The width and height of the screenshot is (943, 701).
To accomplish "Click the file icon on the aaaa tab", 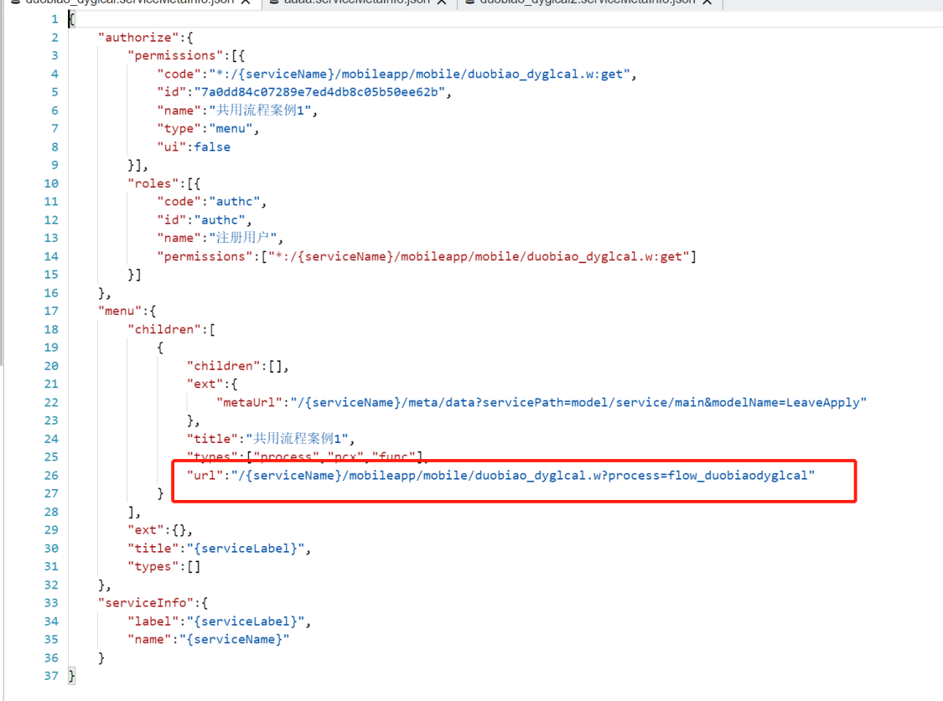I will 272,3.
